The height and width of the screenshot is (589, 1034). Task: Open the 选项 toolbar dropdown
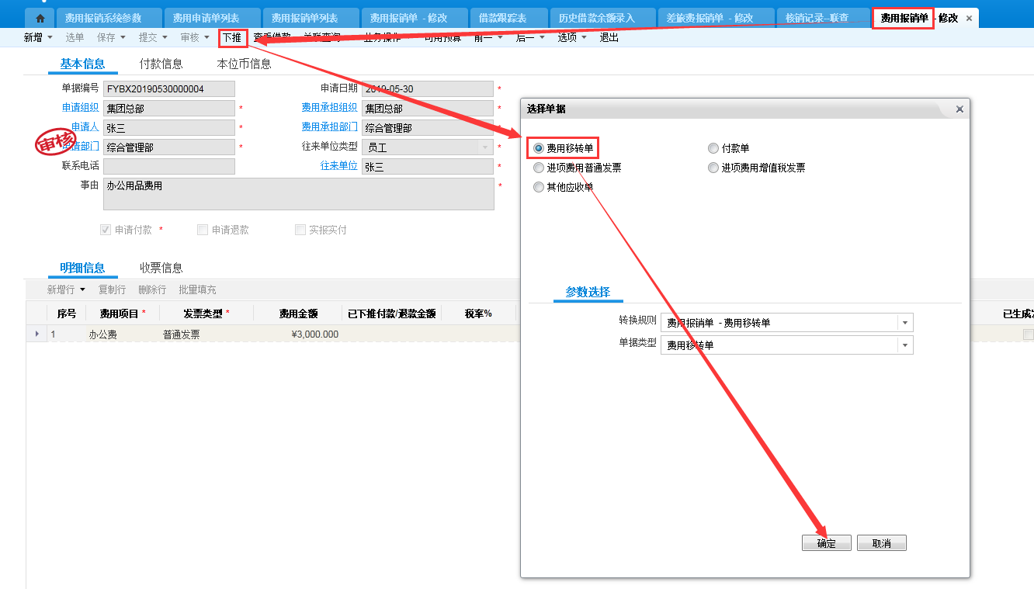coord(572,37)
